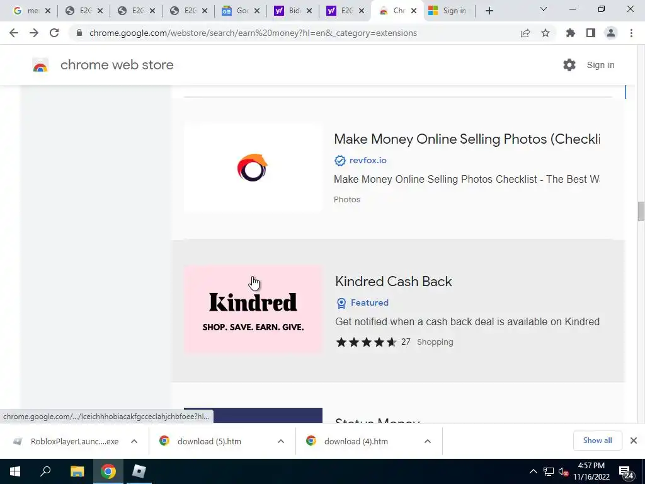The image size is (645, 484).
Task: Open Windows Start menu
Action: 15,471
